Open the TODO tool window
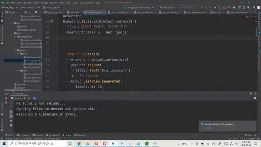The width and height of the screenshot is (261, 147). click(x=9, y=135)
